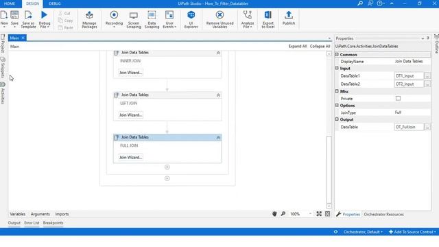Cut the selected activity
This screenshot has width=439, height=247.
tap(65, 13)
